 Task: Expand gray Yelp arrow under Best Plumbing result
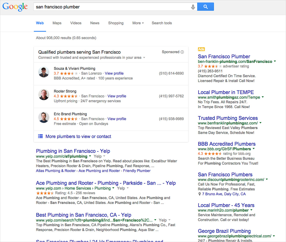(170, 220)
